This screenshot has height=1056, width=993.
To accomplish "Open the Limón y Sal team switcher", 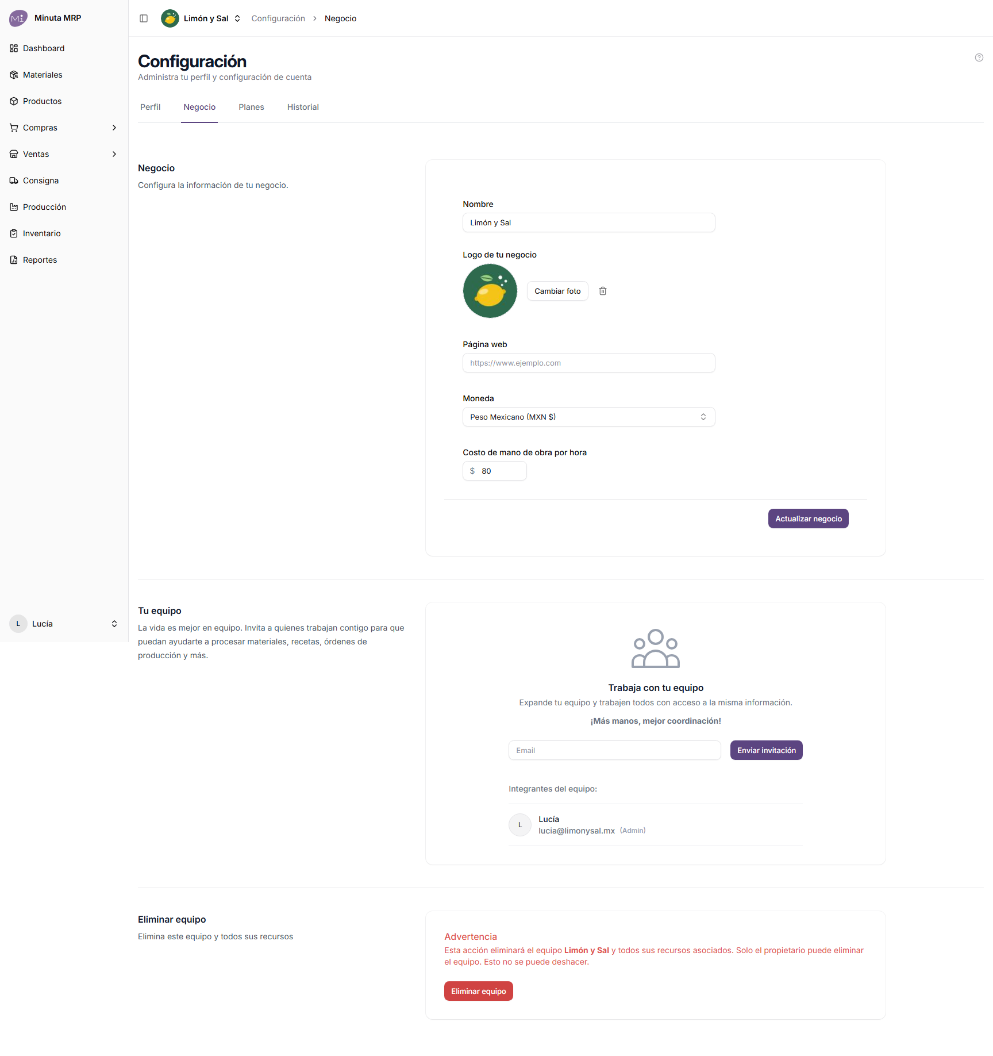I will point(201,18).
